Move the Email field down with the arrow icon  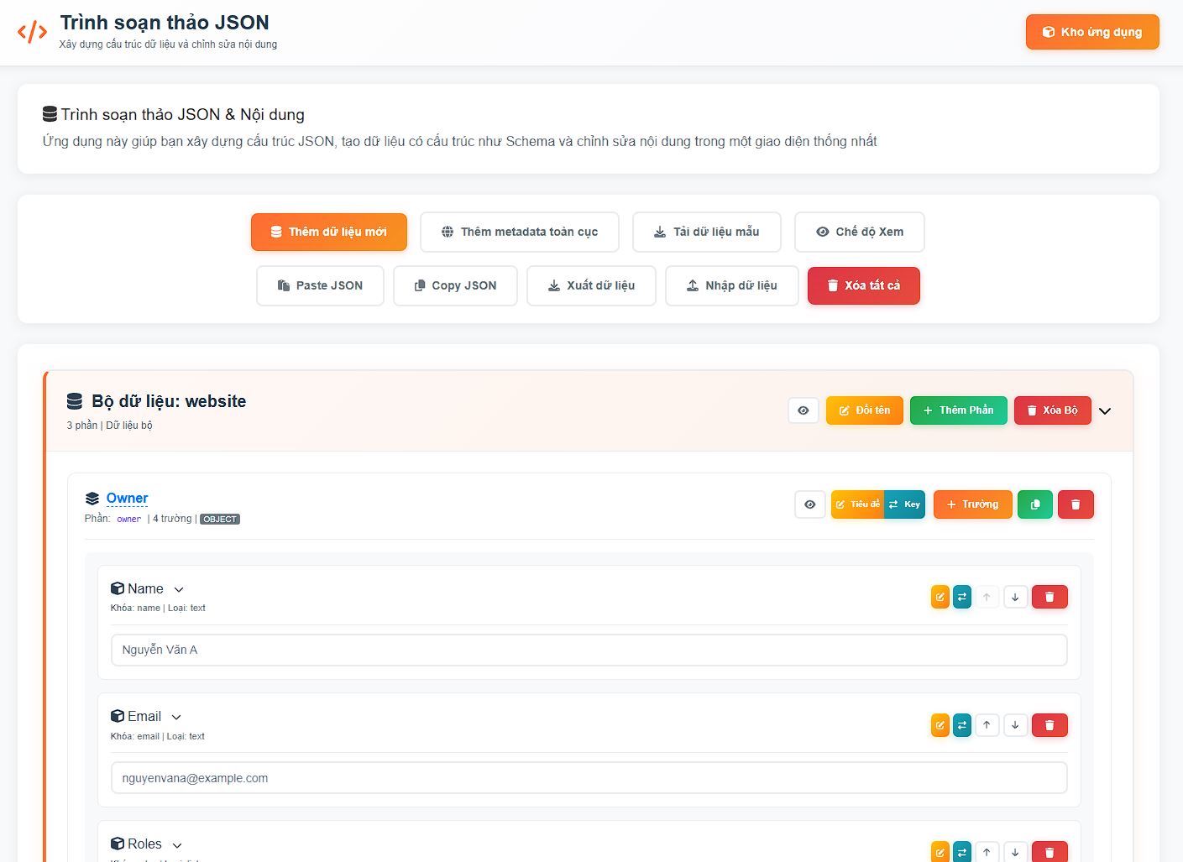coord(1015,724)
